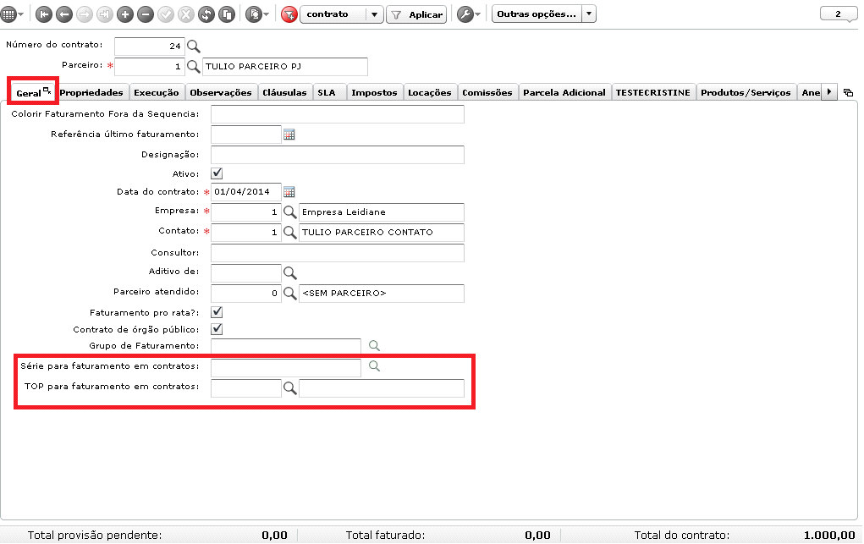Image resolution: width=864 pixels, height=544 pixels.
Task: Click the TOP para faturamento code field
Action: 245,388
